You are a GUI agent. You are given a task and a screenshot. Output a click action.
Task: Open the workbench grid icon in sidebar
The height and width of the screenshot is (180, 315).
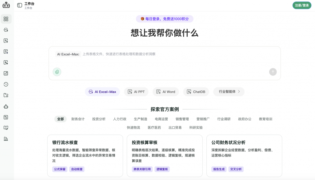tap(6, 19)
